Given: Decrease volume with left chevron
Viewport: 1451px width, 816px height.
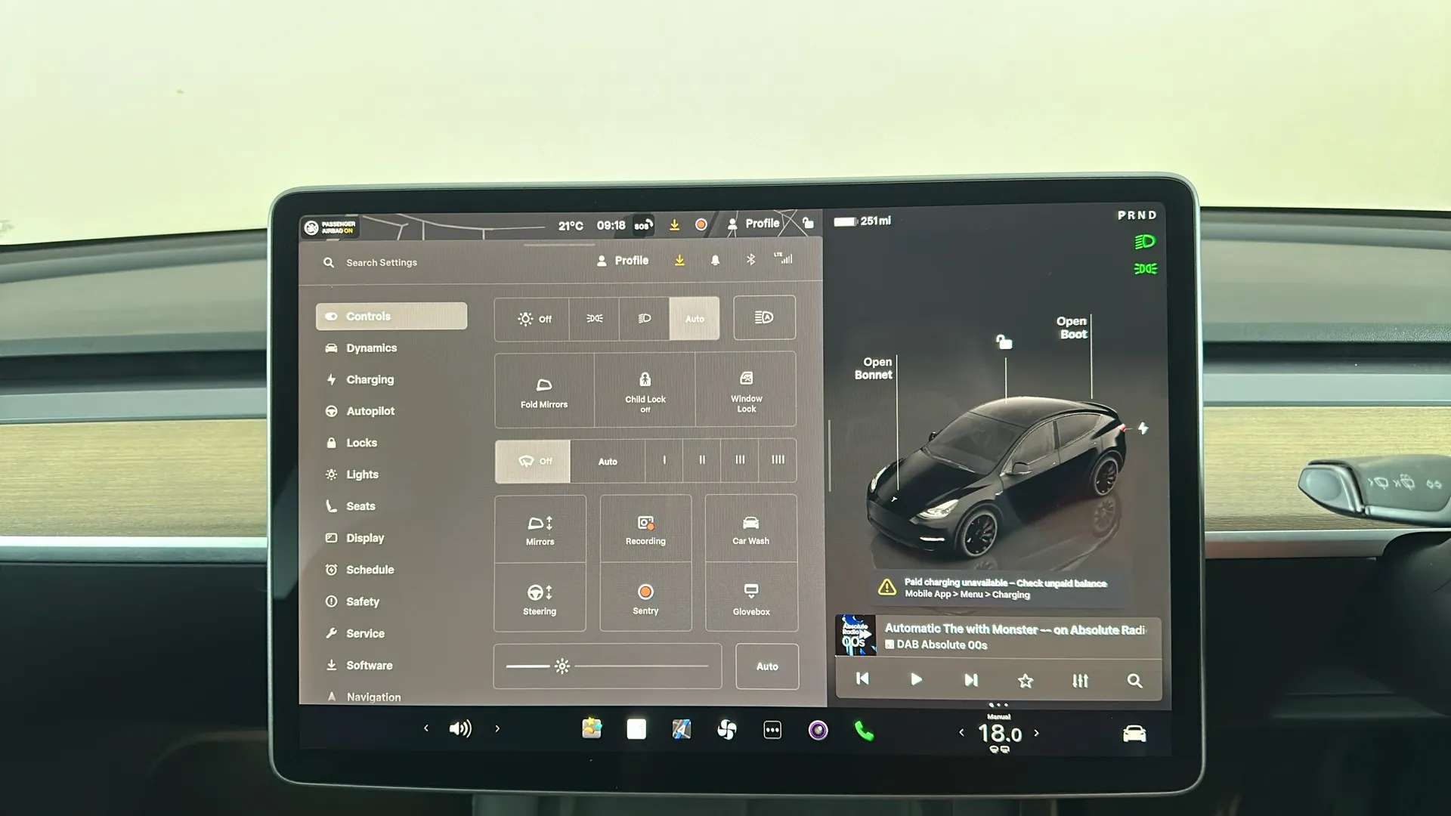Looking at the screenshot, I should 426,728.
